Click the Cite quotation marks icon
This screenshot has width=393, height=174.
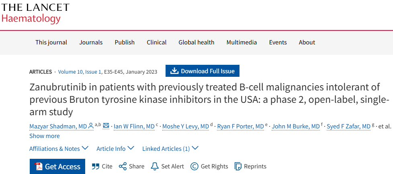click(x=96, y=166)
